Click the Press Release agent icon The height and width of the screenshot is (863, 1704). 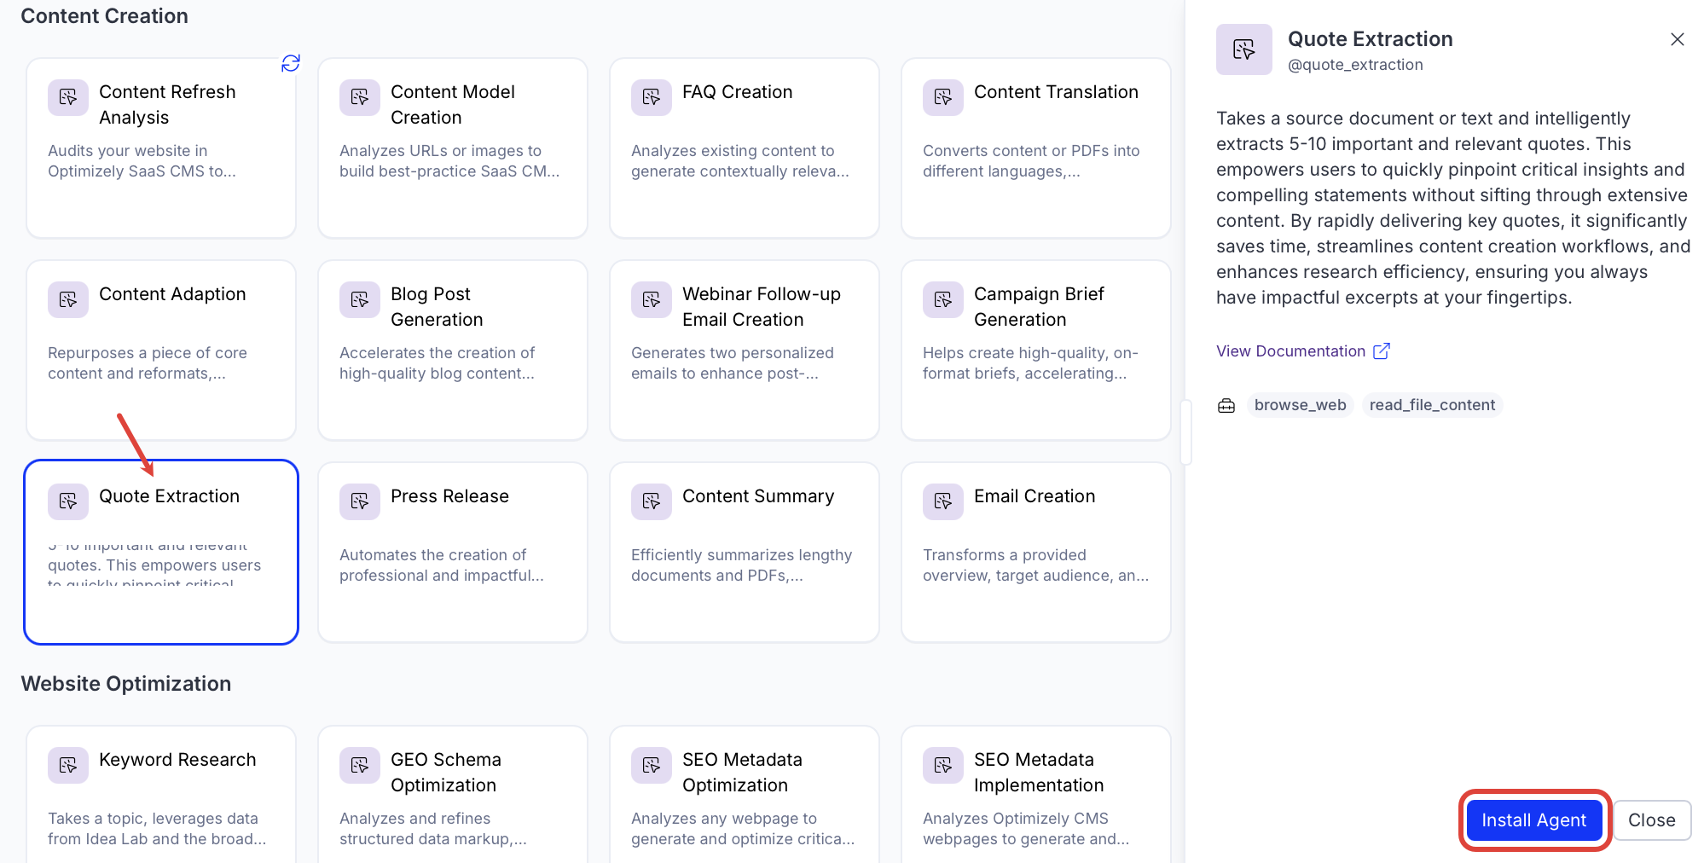coord(360,501)
